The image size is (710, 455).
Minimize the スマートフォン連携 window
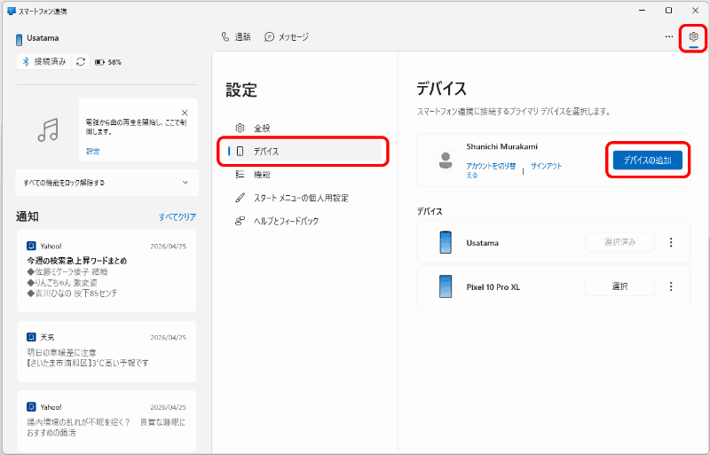tap(642, 11)
